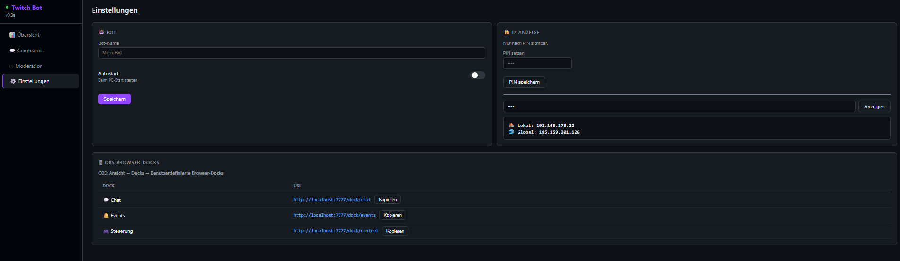This screenshot has width=900, height=261.
Task: Click the Steuerung gamepad icon
Action: pyautogui.click(x=106, y=231)
